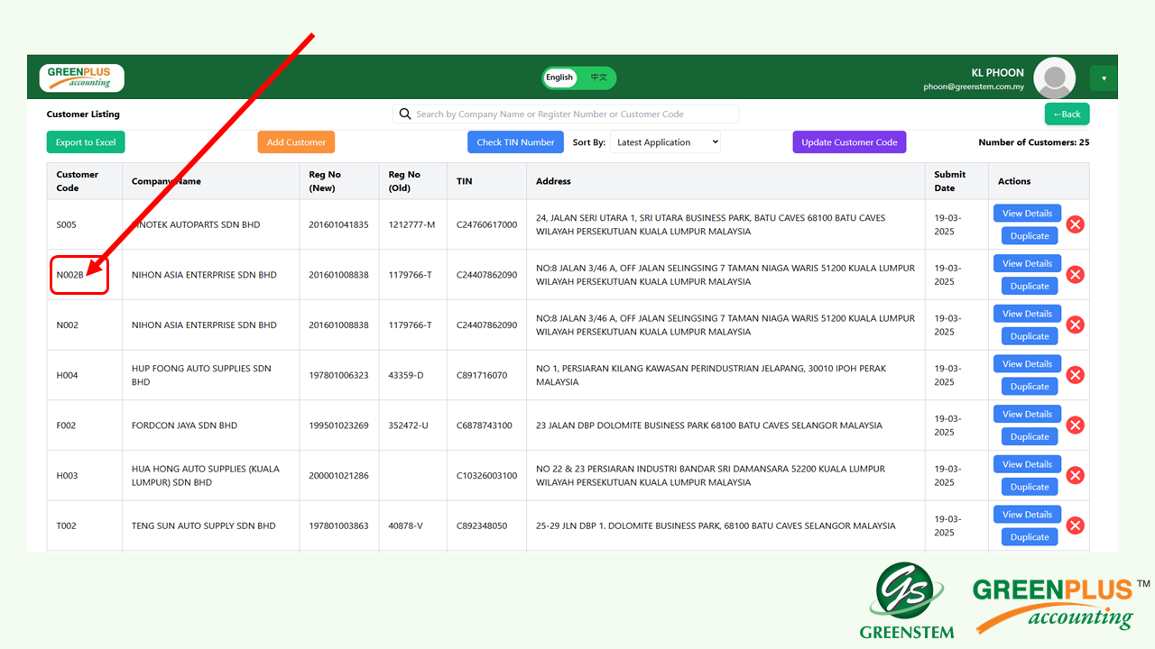
Task: Duplicate customer N002
Action: coord(1030,336)
